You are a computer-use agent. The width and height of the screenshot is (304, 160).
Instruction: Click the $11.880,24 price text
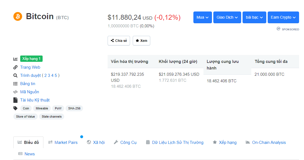(124, 18)
